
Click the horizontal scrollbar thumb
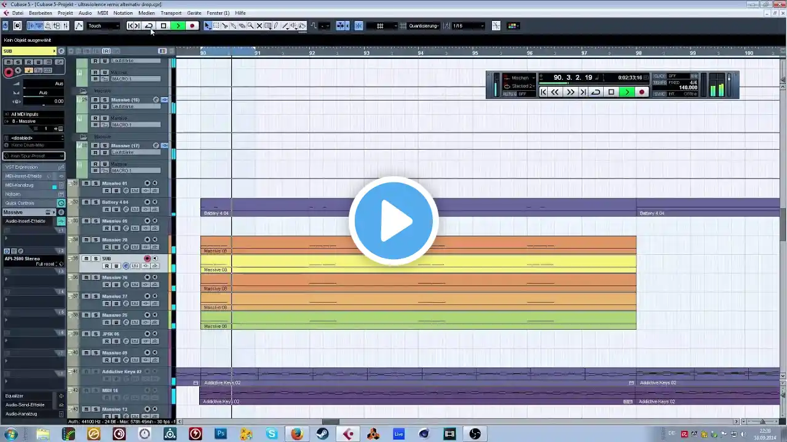pyautogui.click(x=331, y=422)
